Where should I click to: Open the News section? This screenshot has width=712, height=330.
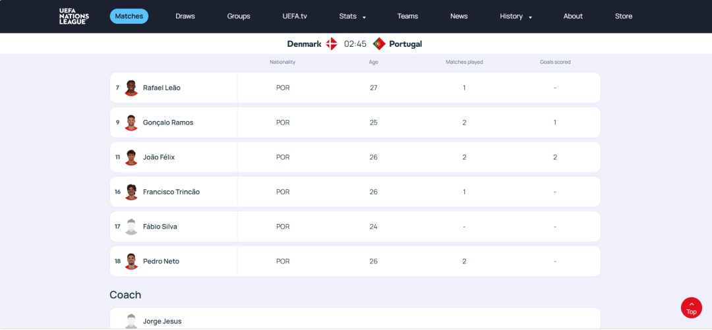(459, 16)
